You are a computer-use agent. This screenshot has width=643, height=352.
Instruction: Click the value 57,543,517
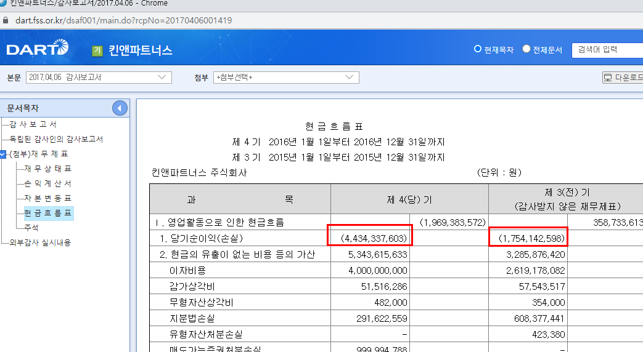pyautogui.click(x=542, y=287)
